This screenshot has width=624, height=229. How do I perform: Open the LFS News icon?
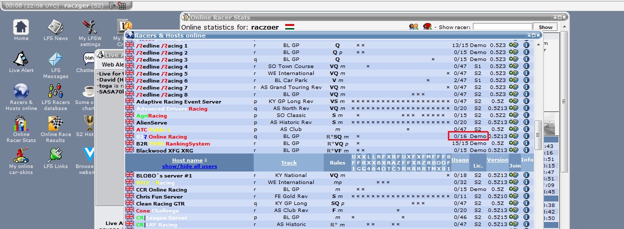55,27
